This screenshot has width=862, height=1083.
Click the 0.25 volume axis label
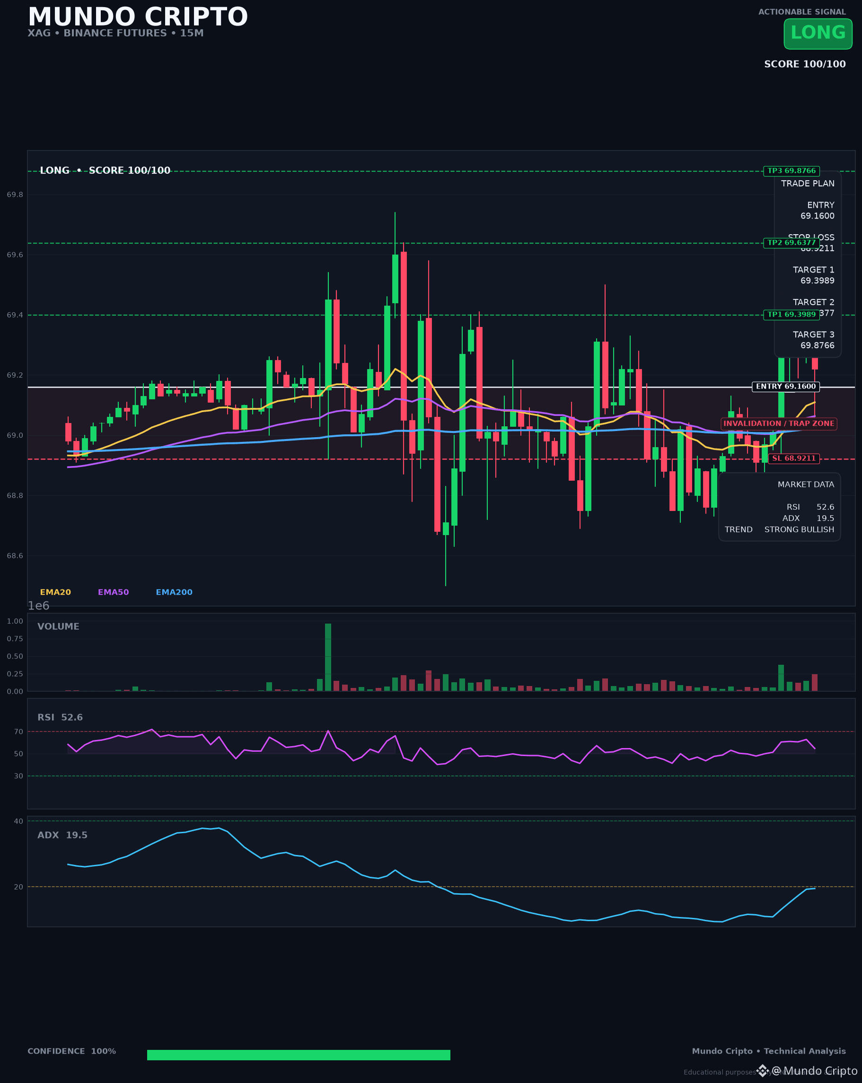15,674
